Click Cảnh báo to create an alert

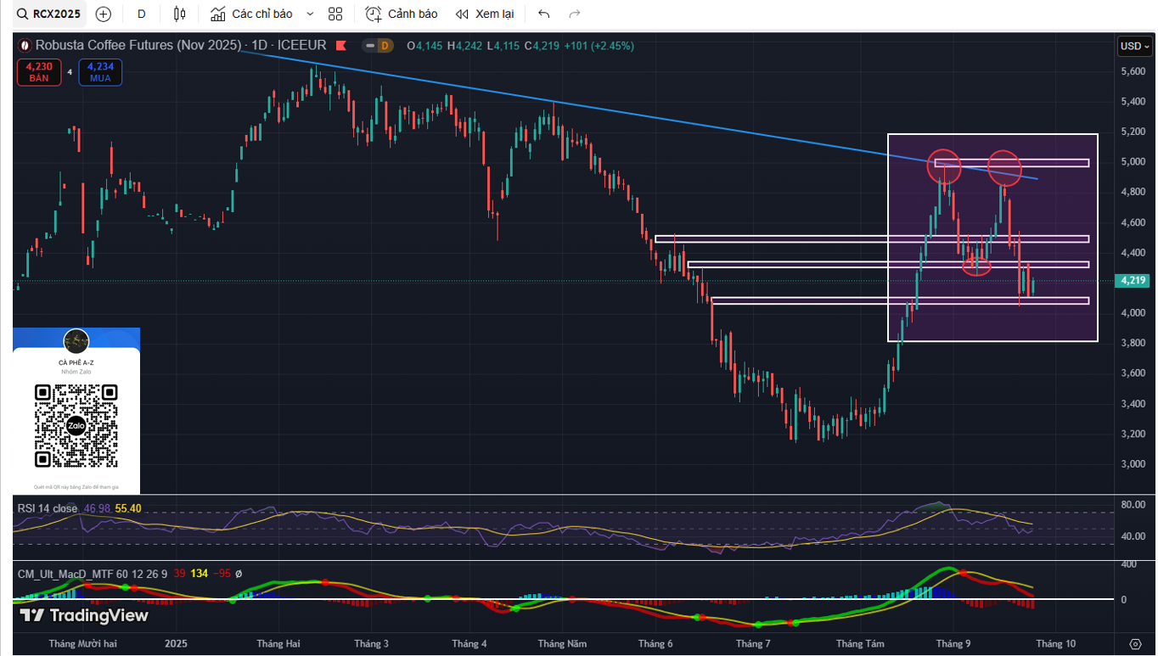pos(402,14)
